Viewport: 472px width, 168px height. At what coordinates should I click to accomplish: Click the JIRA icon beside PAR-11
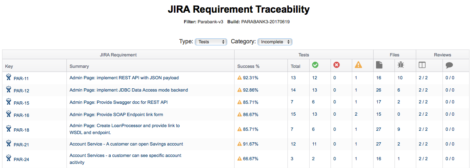click(x=9, y=78)
